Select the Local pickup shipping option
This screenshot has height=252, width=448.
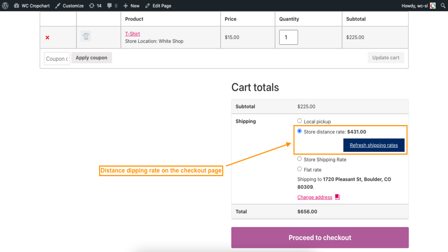299,121
